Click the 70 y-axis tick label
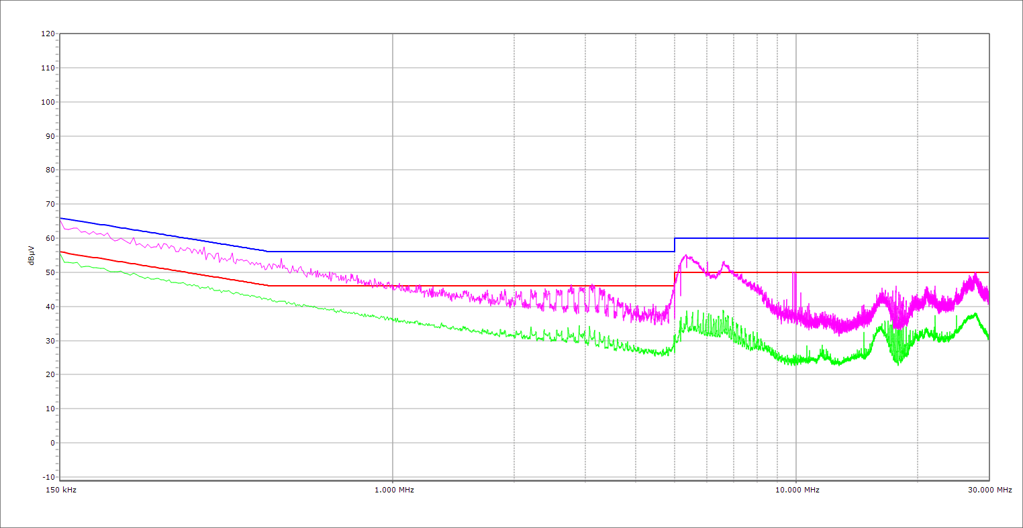Viewport: 1023px width, 528px height. (x=50, y=204)
